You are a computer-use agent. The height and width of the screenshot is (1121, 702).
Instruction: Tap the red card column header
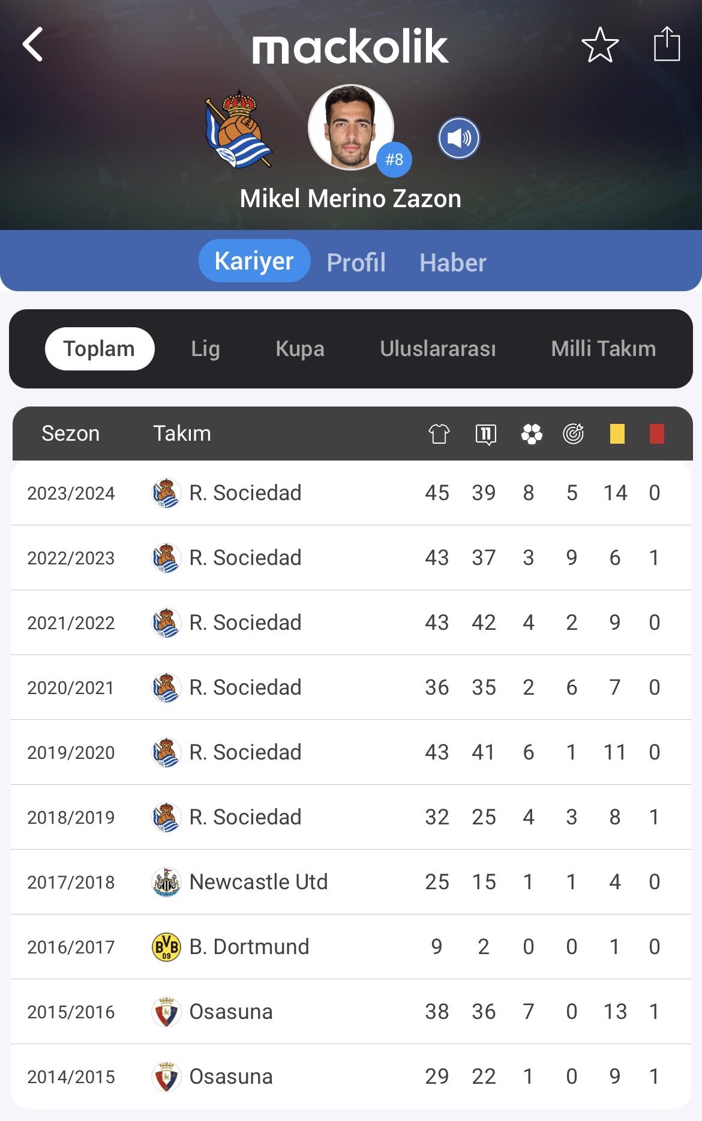pyautogui.click(x=657, y=434)
